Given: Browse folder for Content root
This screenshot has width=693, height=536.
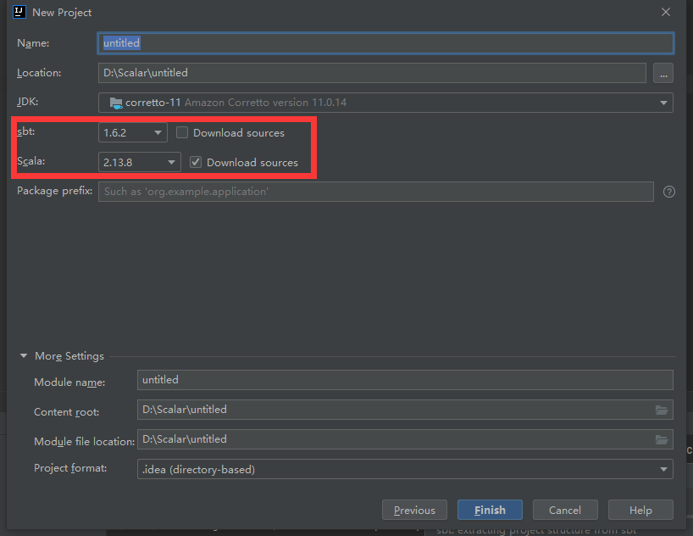Looking at the screenshot, I should click(x=661, y=410).
